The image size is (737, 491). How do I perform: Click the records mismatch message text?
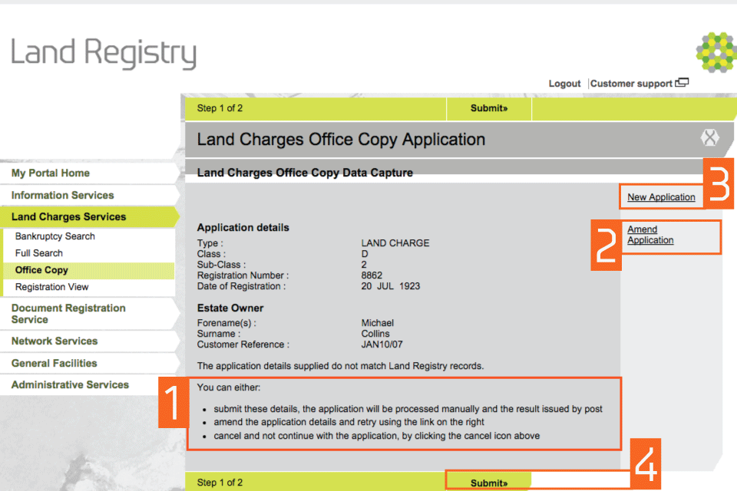coord(340,365)
